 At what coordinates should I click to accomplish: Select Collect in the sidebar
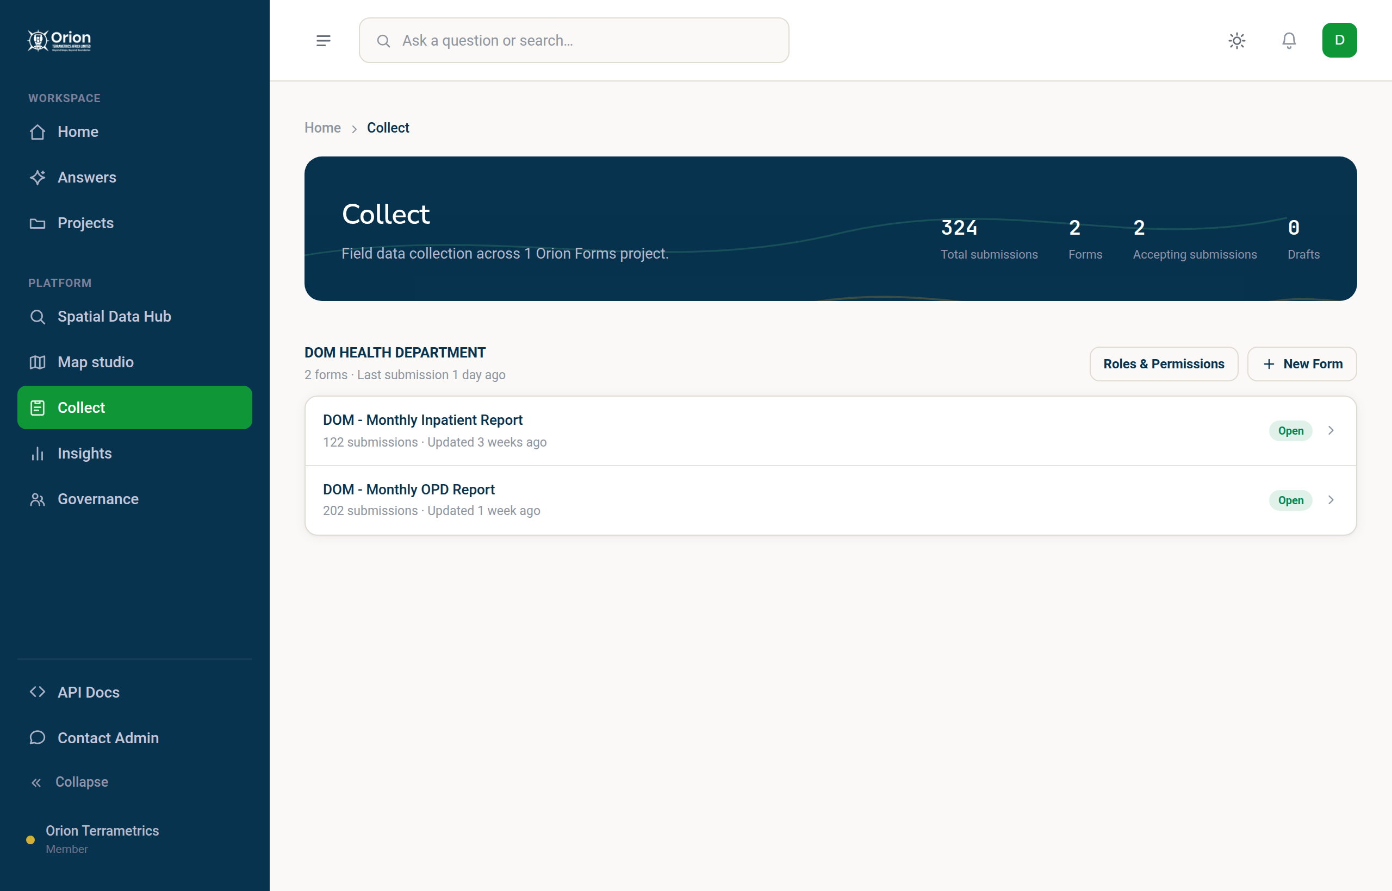135,408
